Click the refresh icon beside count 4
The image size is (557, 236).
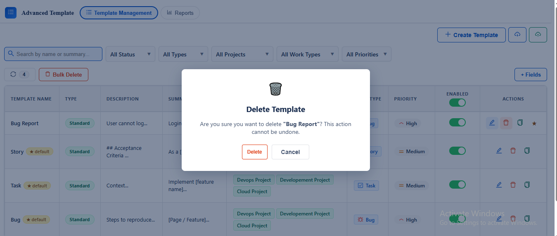tap(13, 75)
